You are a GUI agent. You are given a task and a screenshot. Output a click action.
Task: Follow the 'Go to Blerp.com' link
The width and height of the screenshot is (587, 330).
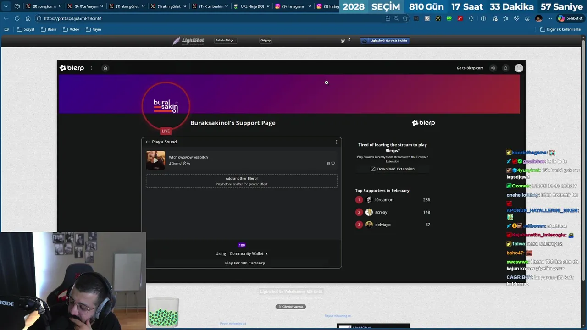[470, 68]
